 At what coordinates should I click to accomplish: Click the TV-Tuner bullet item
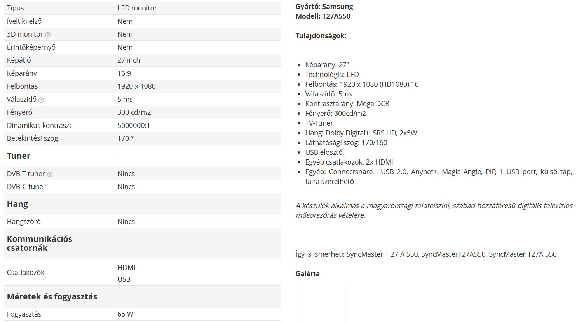point(319,123)
